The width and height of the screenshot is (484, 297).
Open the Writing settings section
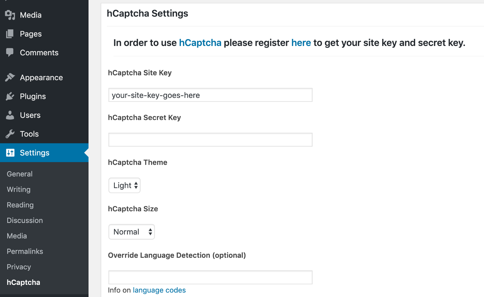tap(18, 189)
